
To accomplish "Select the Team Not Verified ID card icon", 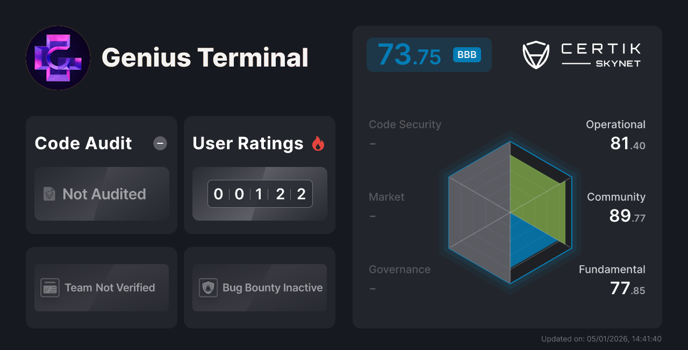I will [51, 288].
